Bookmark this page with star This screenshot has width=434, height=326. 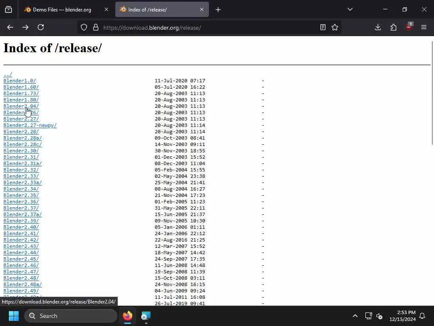(335, 28)
